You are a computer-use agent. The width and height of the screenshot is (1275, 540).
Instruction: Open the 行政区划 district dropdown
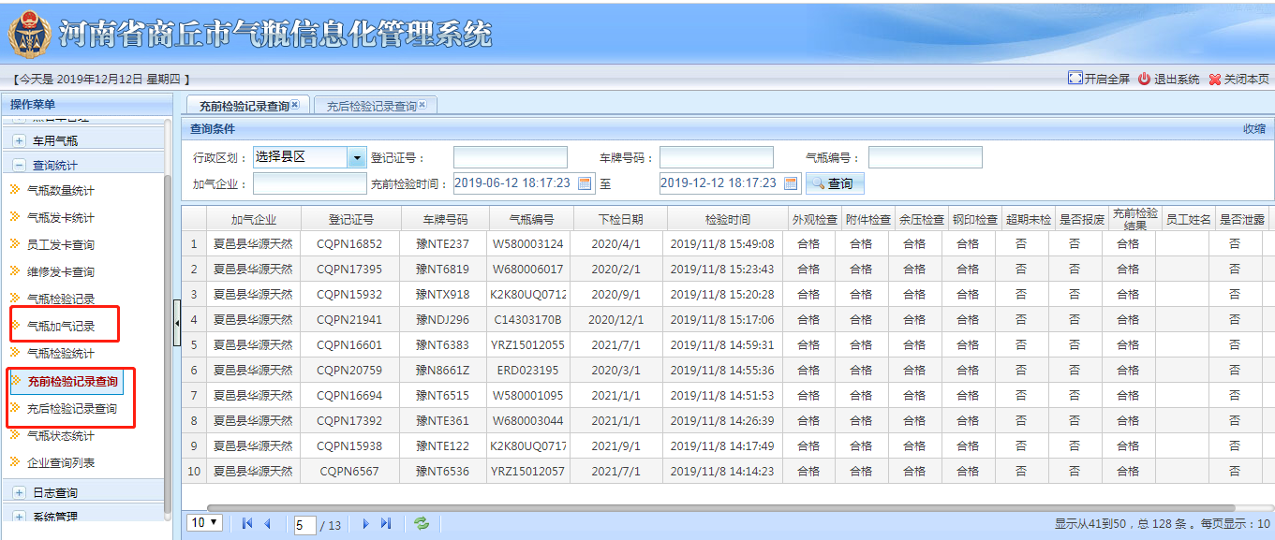(x=356, y=157)
